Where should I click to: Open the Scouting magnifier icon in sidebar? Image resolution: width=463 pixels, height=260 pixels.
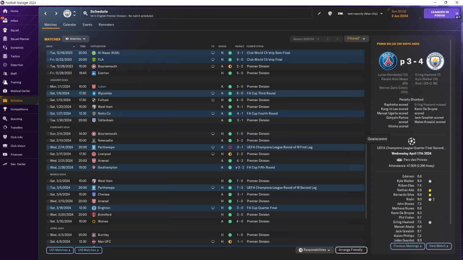[5, 119]
